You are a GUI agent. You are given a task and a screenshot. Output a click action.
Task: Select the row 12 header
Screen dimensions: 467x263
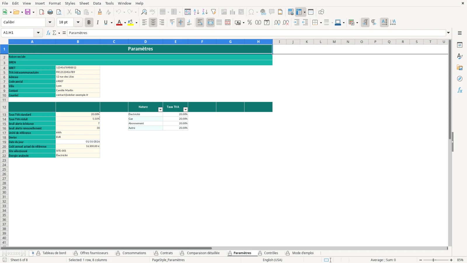tap(4, 107)
